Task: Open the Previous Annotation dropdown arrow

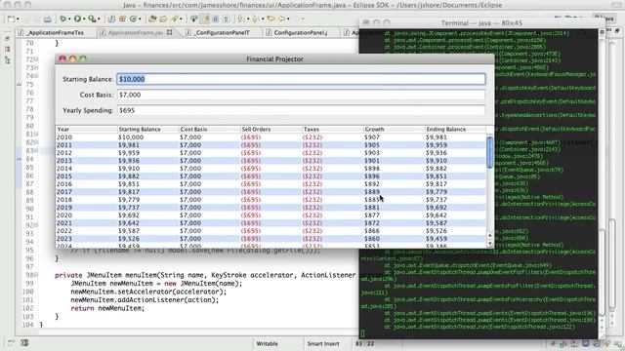Action: point(263,19)
